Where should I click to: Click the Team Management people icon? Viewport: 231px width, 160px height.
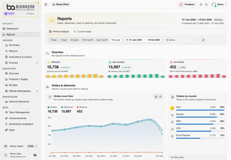point(6,112)
